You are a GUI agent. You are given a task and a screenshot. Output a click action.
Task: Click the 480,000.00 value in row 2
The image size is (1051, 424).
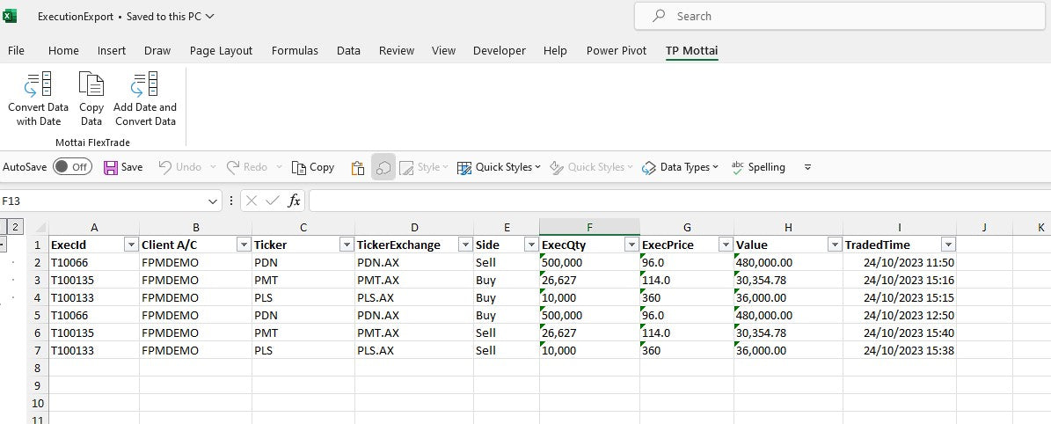click(x=788, y=262)
